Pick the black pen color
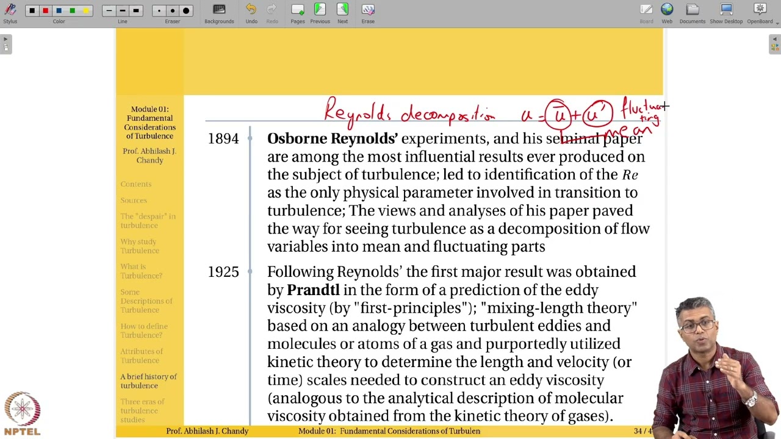 coord(32,10)
